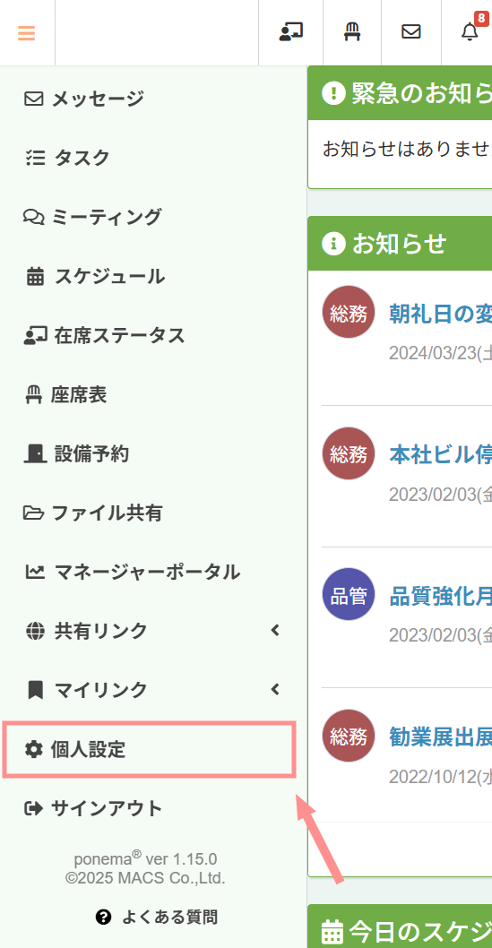
Task: Click the seating chart chair icon in header
Action: point(352,32)
